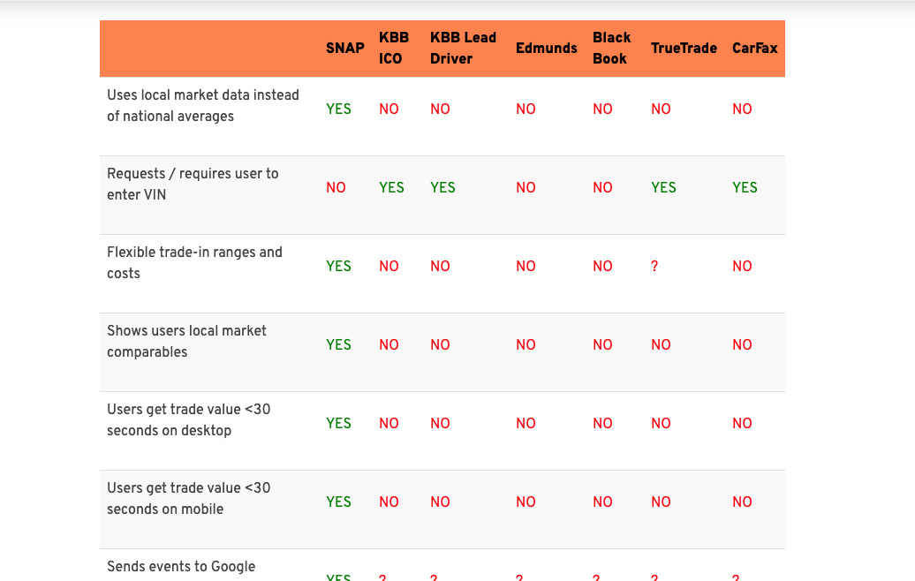
Task: Click "Flexible trade-in ranges and costs" row label
Action: [194, 262]
